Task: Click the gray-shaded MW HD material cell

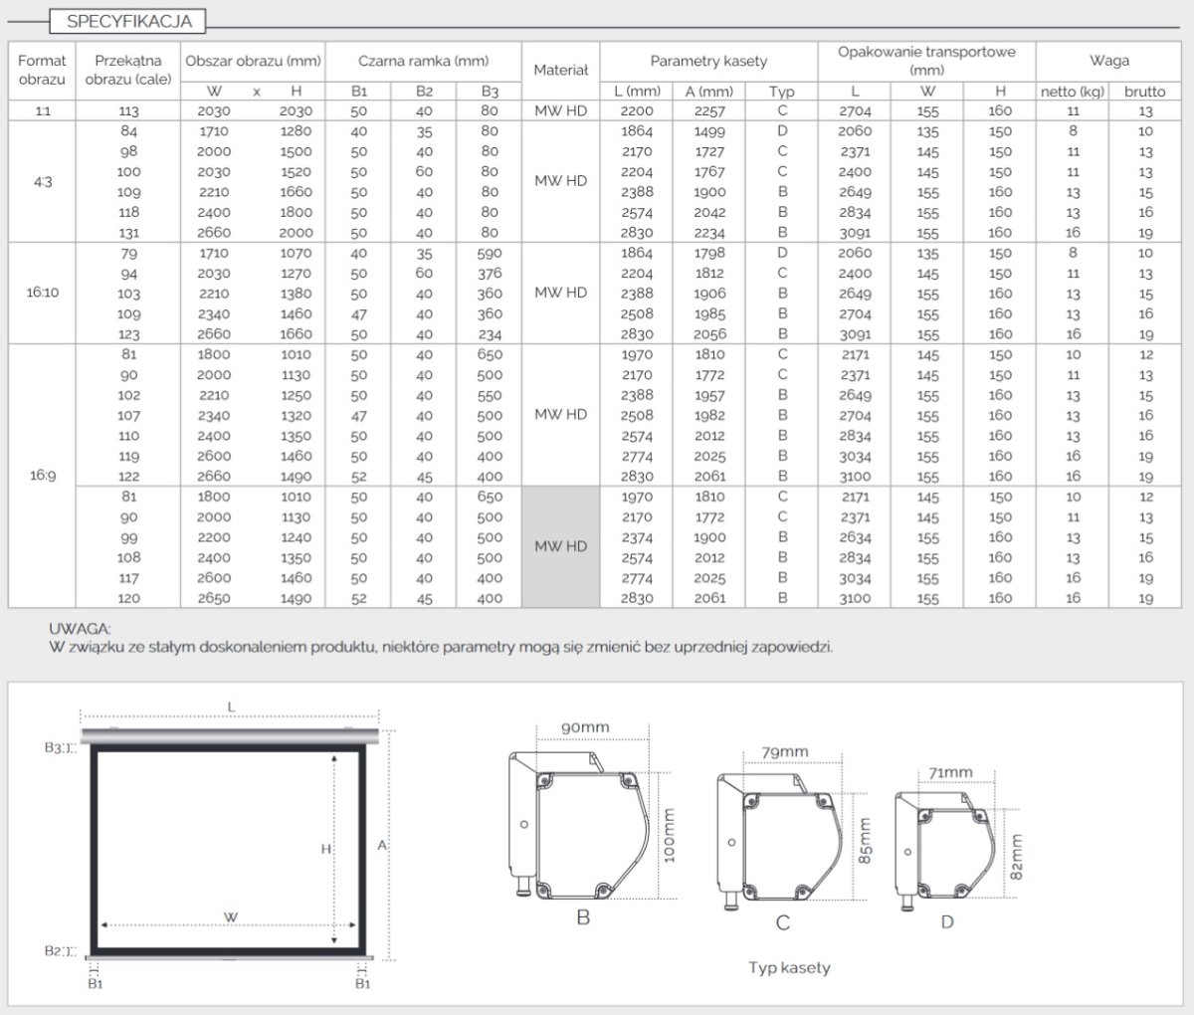Action: pos(561,546)
